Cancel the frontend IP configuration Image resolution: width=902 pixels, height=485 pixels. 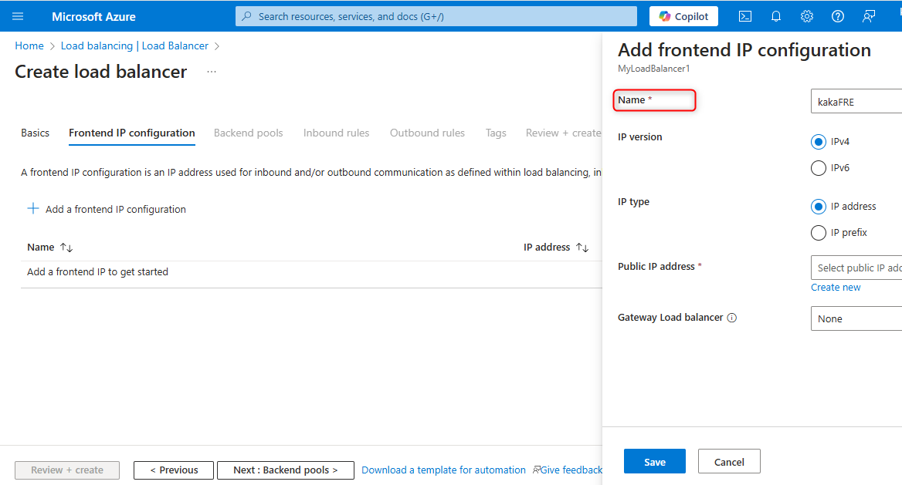pyautogui.click(x=729, y=461)
